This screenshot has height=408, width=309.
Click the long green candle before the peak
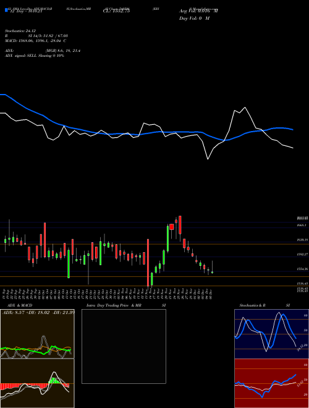coord(167,239)
